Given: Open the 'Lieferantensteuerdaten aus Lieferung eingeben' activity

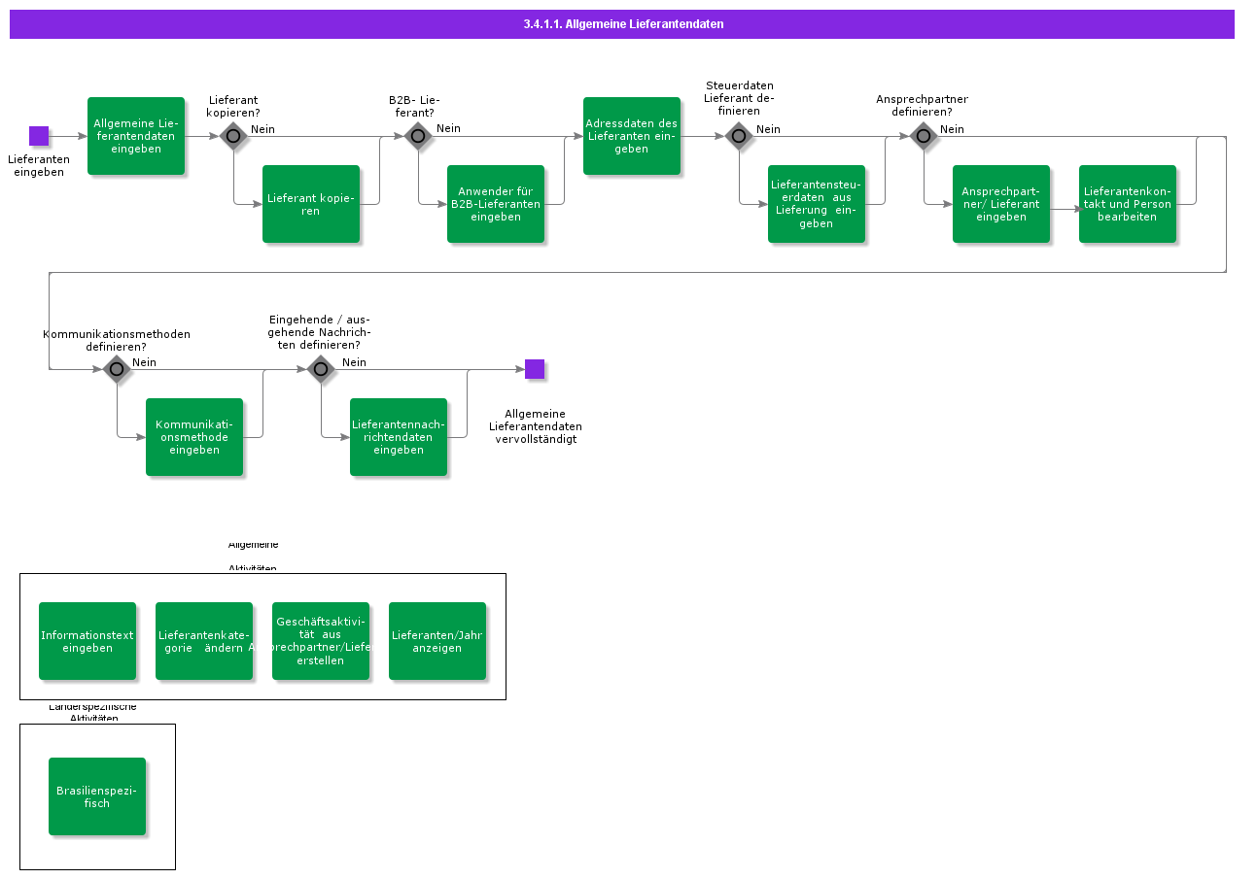Looking at the screenshot, I should coord(817,204).
